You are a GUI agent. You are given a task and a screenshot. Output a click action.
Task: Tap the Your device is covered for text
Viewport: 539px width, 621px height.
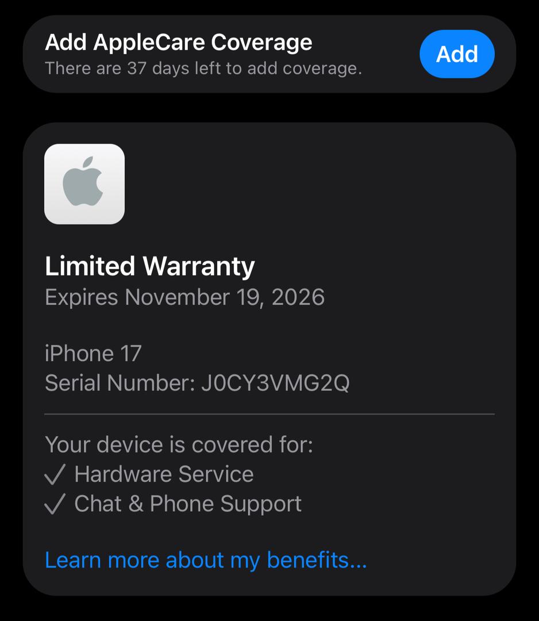179,444
